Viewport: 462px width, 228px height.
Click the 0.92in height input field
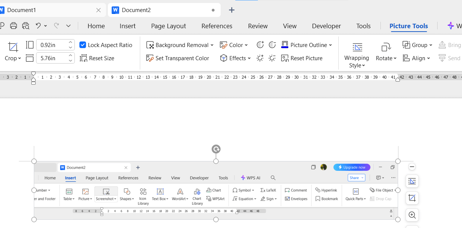click(52, 45)
